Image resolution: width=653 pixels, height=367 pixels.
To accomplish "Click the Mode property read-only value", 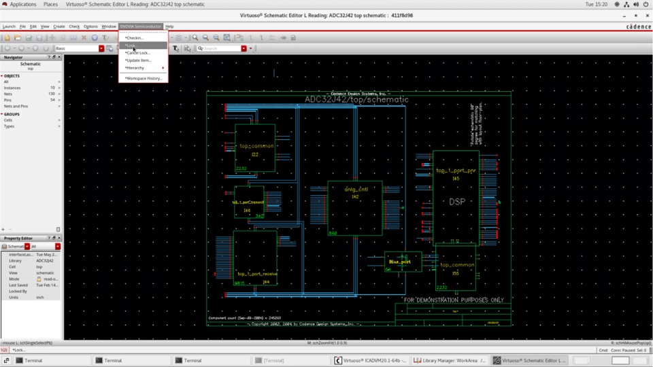I will tap(47, 279).
